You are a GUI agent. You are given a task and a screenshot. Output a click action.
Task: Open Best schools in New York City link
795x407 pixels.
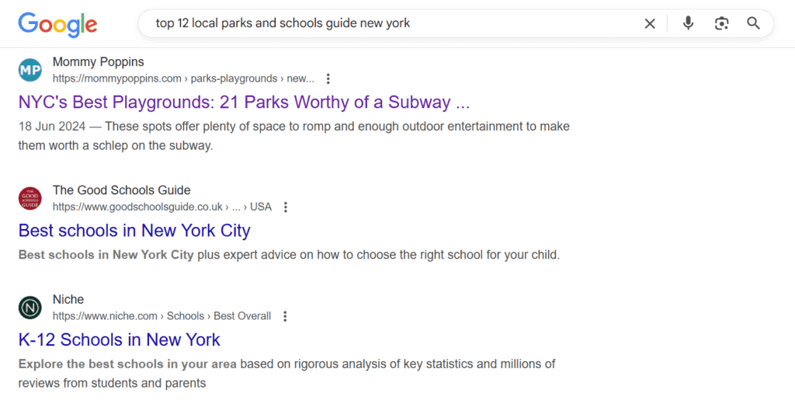134,231
